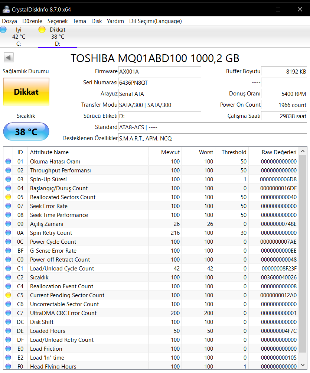Click the scroll up arrow of attribute list

(x=303, y=151)
